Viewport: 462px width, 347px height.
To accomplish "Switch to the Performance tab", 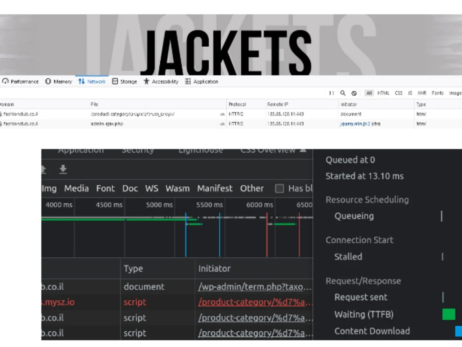I will tap(20, 81).
